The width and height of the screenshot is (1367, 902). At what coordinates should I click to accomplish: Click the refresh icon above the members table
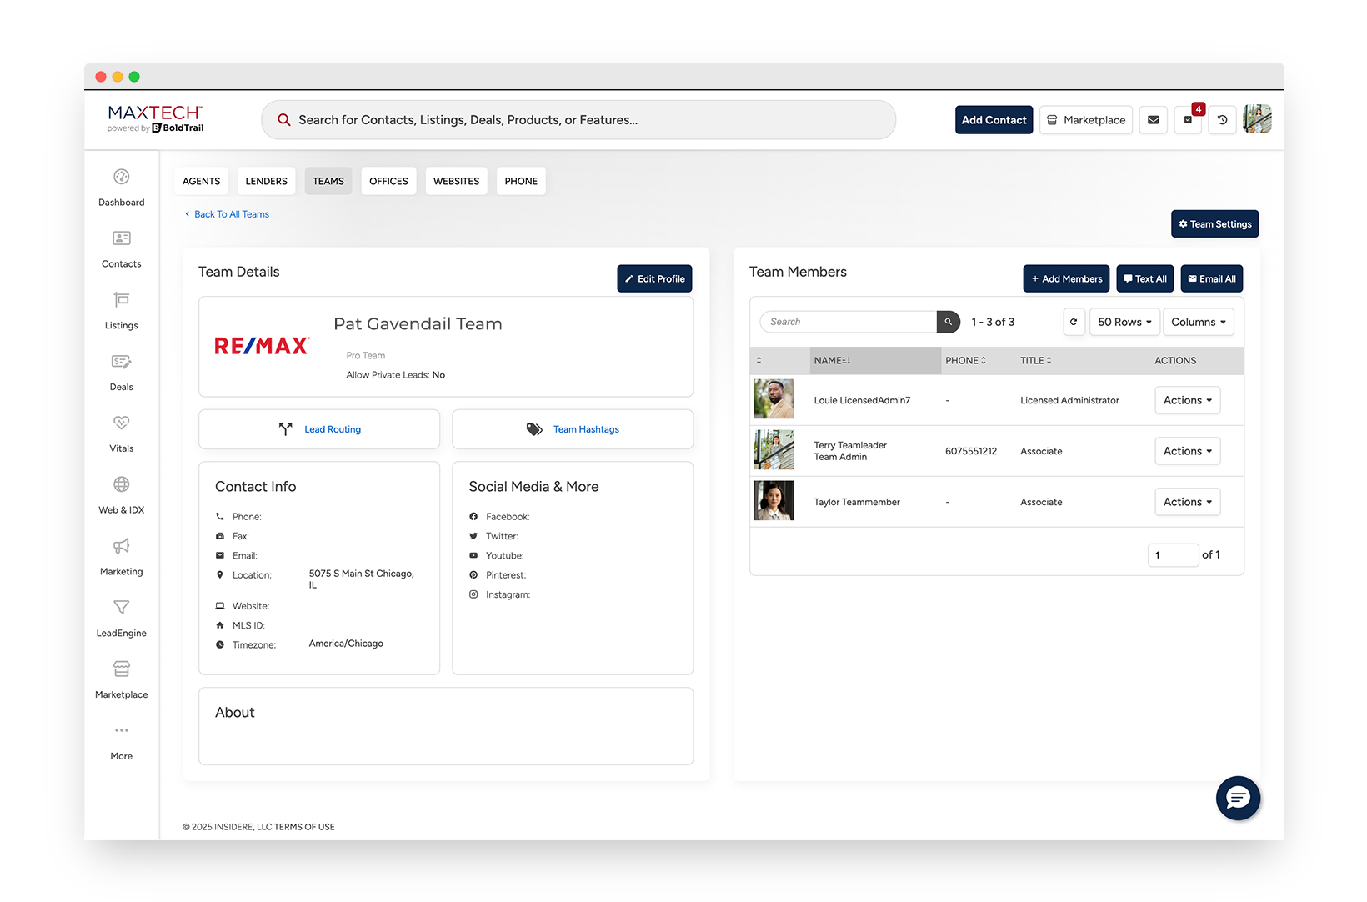[1074, 322]
